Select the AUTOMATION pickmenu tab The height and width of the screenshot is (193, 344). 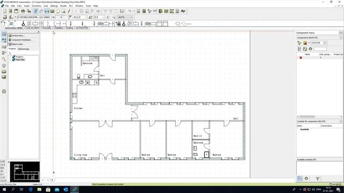tap(82, 28)
